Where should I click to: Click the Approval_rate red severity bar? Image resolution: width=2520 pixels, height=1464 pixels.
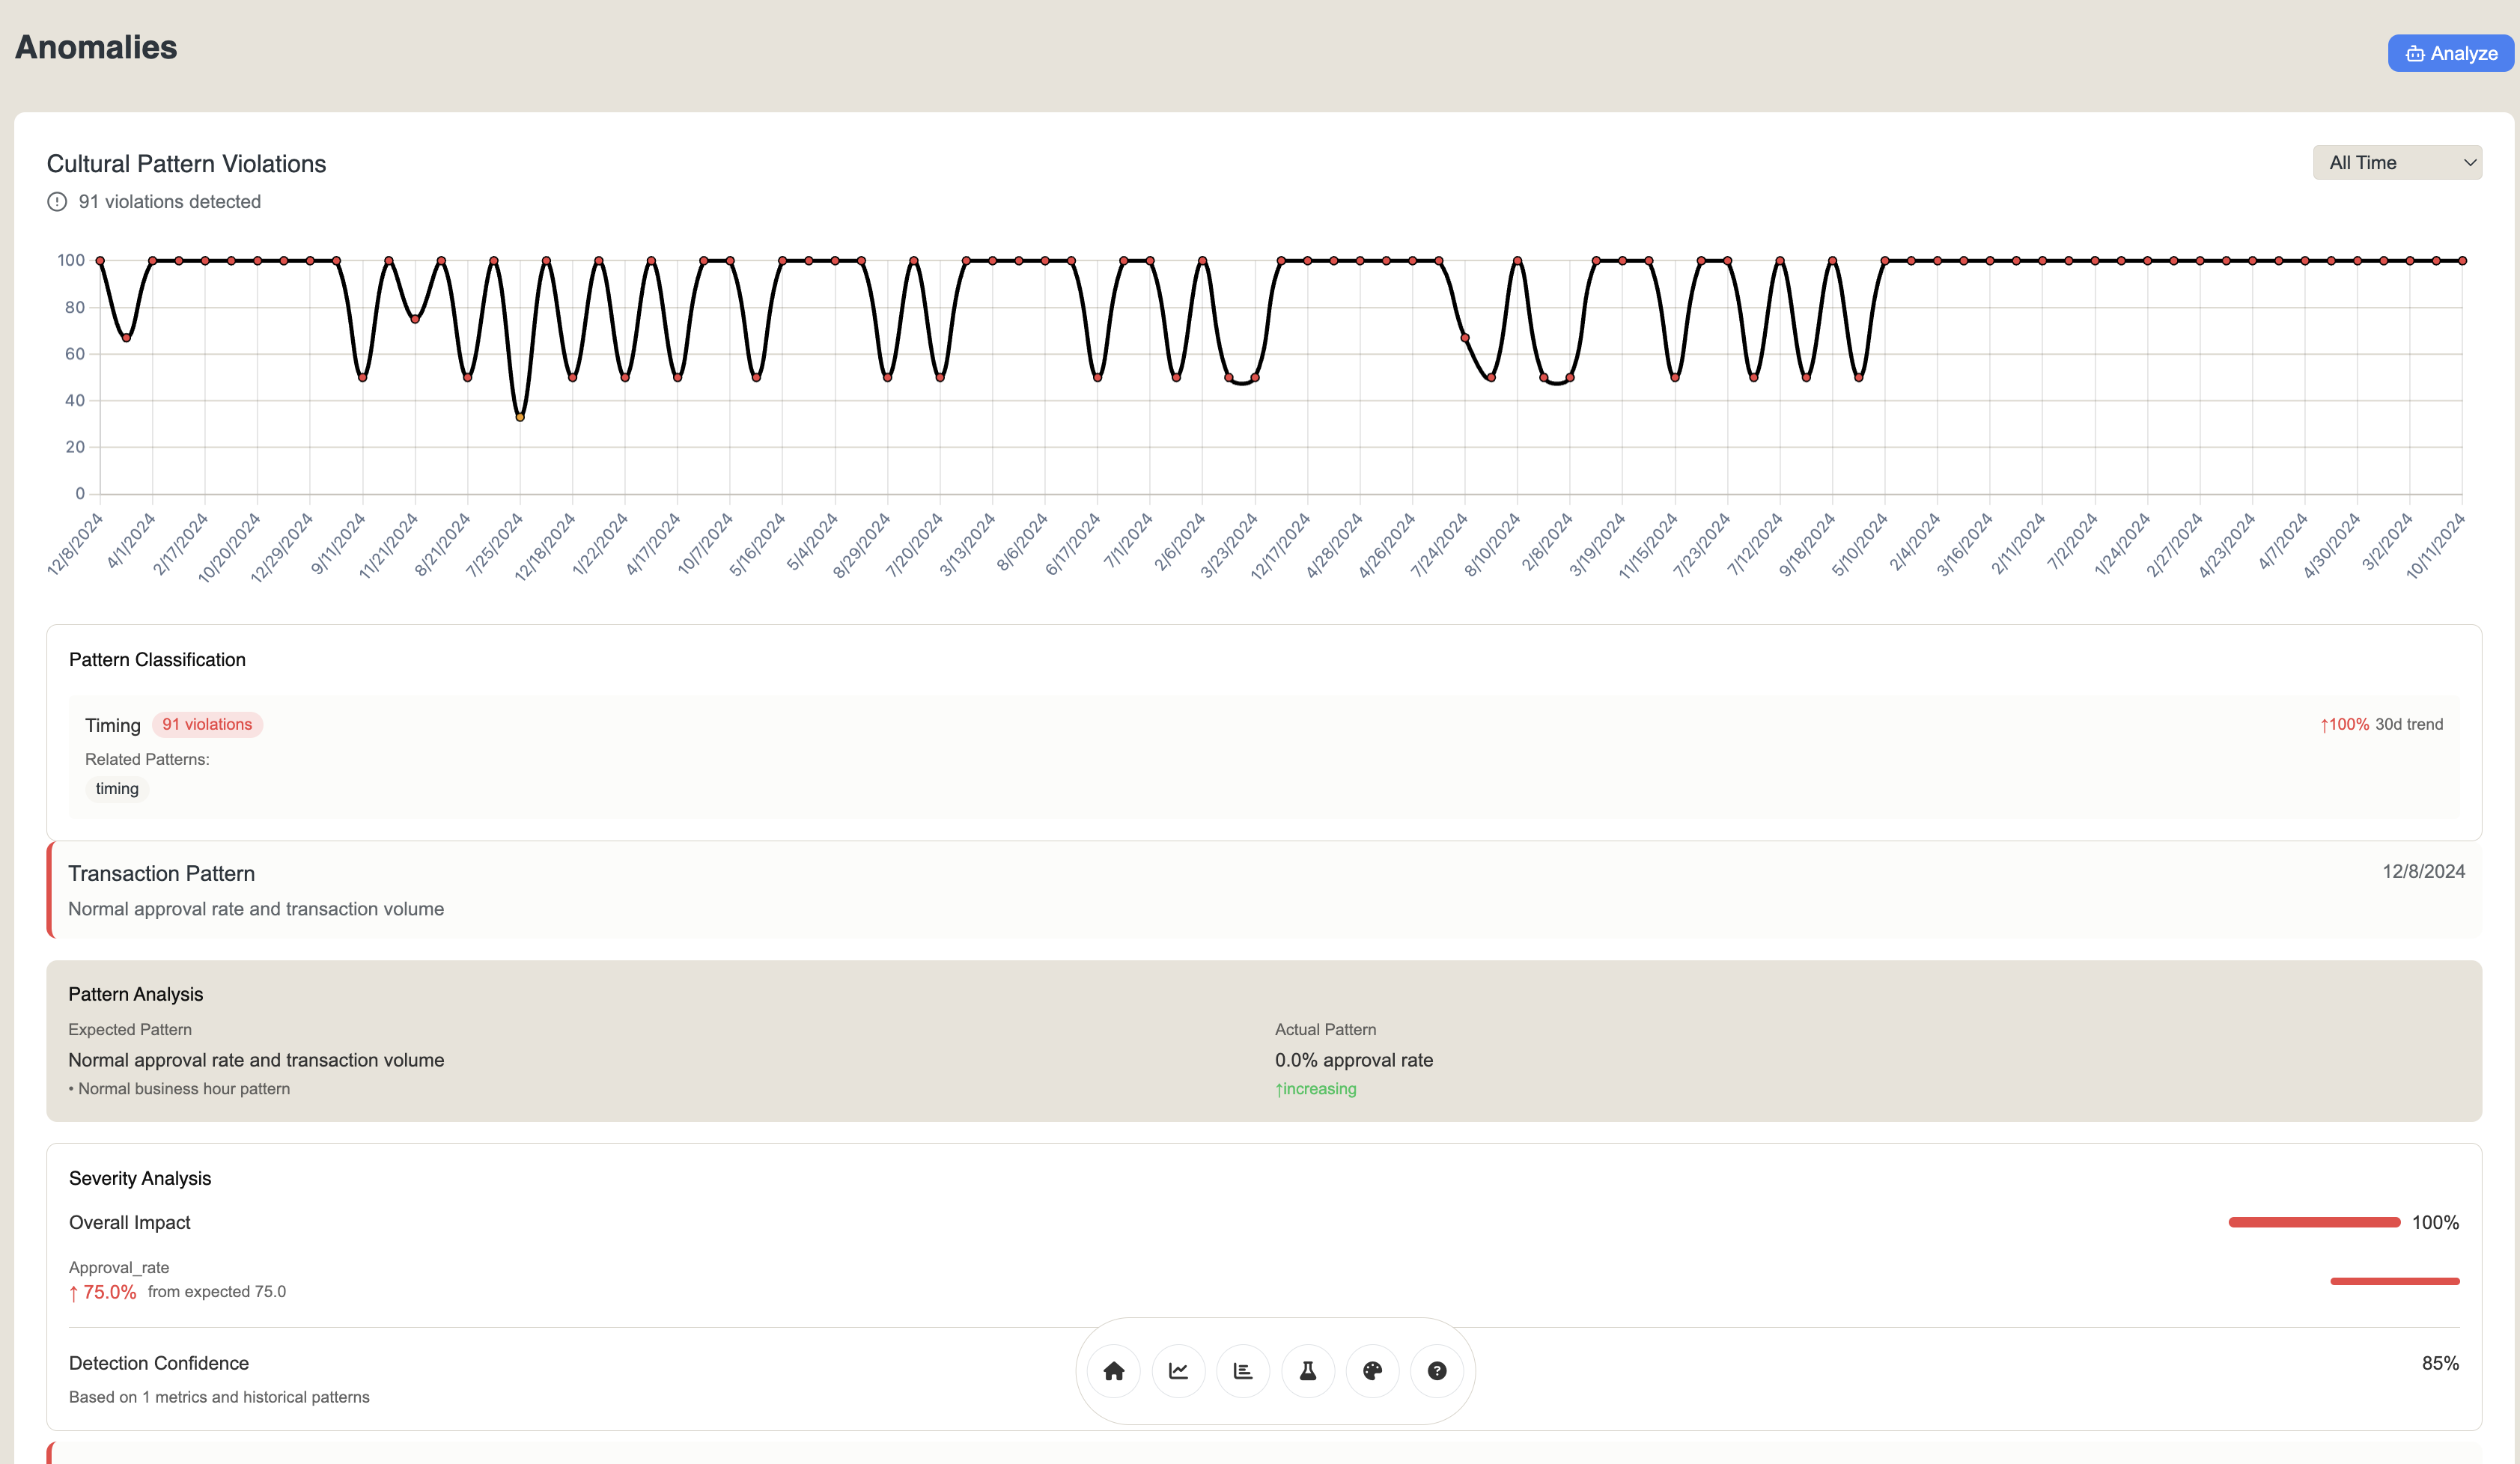pyautogui.click(x=2394, y=1281)
